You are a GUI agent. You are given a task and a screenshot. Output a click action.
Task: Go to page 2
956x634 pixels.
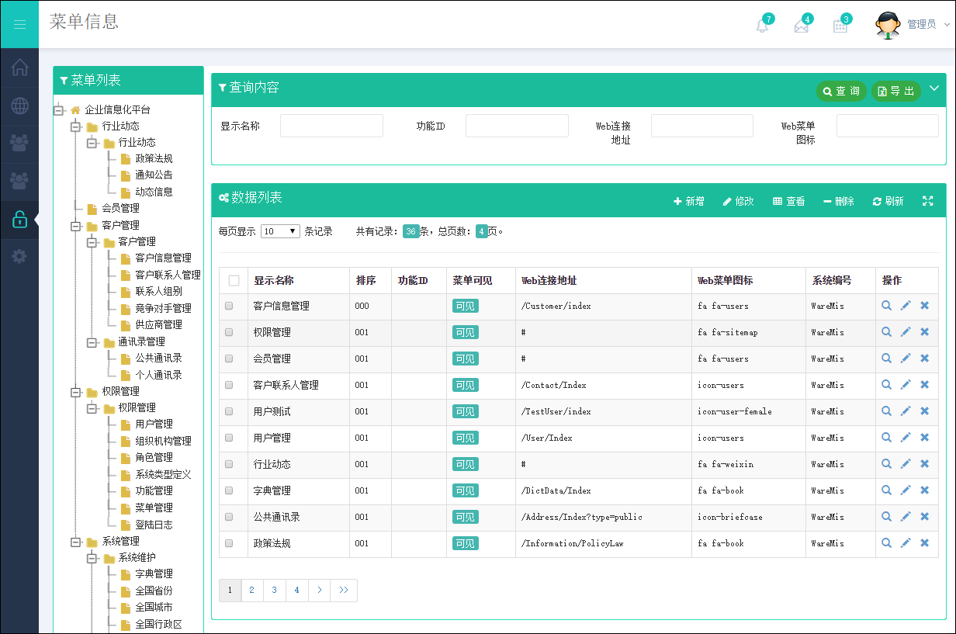252,591
